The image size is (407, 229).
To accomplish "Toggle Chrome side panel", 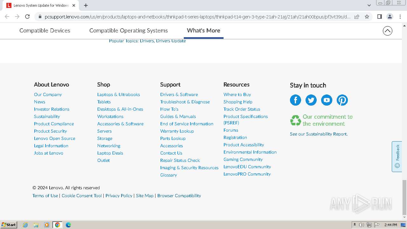I will (379, 17).
